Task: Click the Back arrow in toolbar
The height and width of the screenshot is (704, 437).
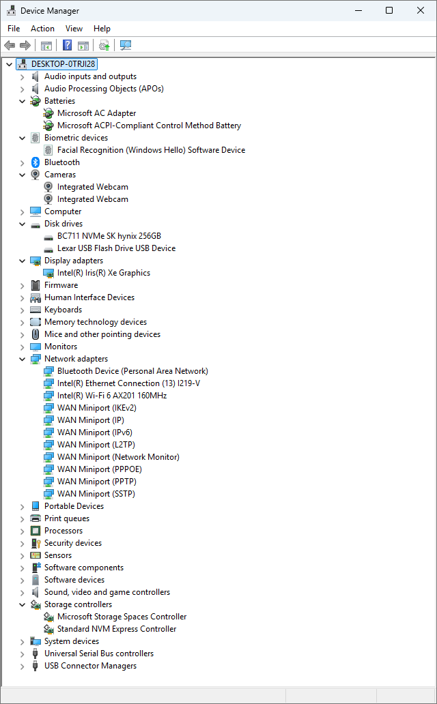Action: click(10, 45)
